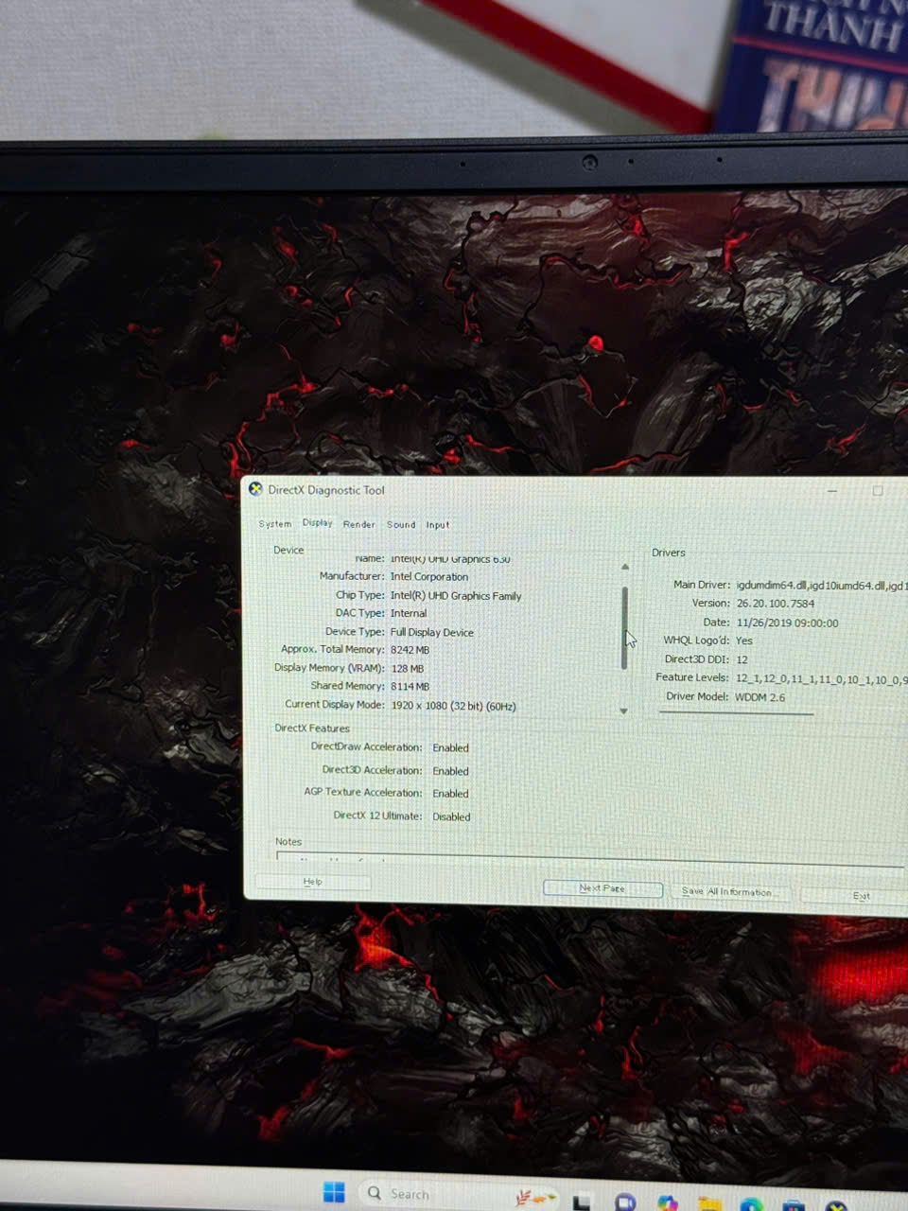Viewport: 908px width, 1211px height.
Task: Go to the Sound tab
Action: (x=401, y=524)
